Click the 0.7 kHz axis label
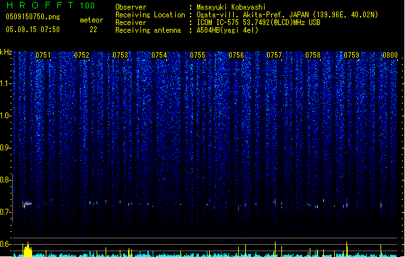The width and height of the screenshot is (405, 257). 5,212
